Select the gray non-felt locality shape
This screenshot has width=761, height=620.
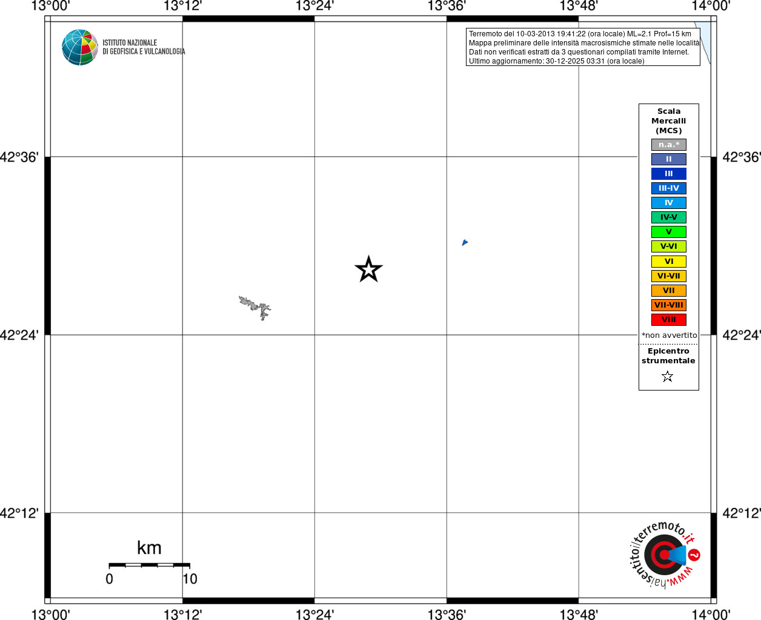click(255, 308)
